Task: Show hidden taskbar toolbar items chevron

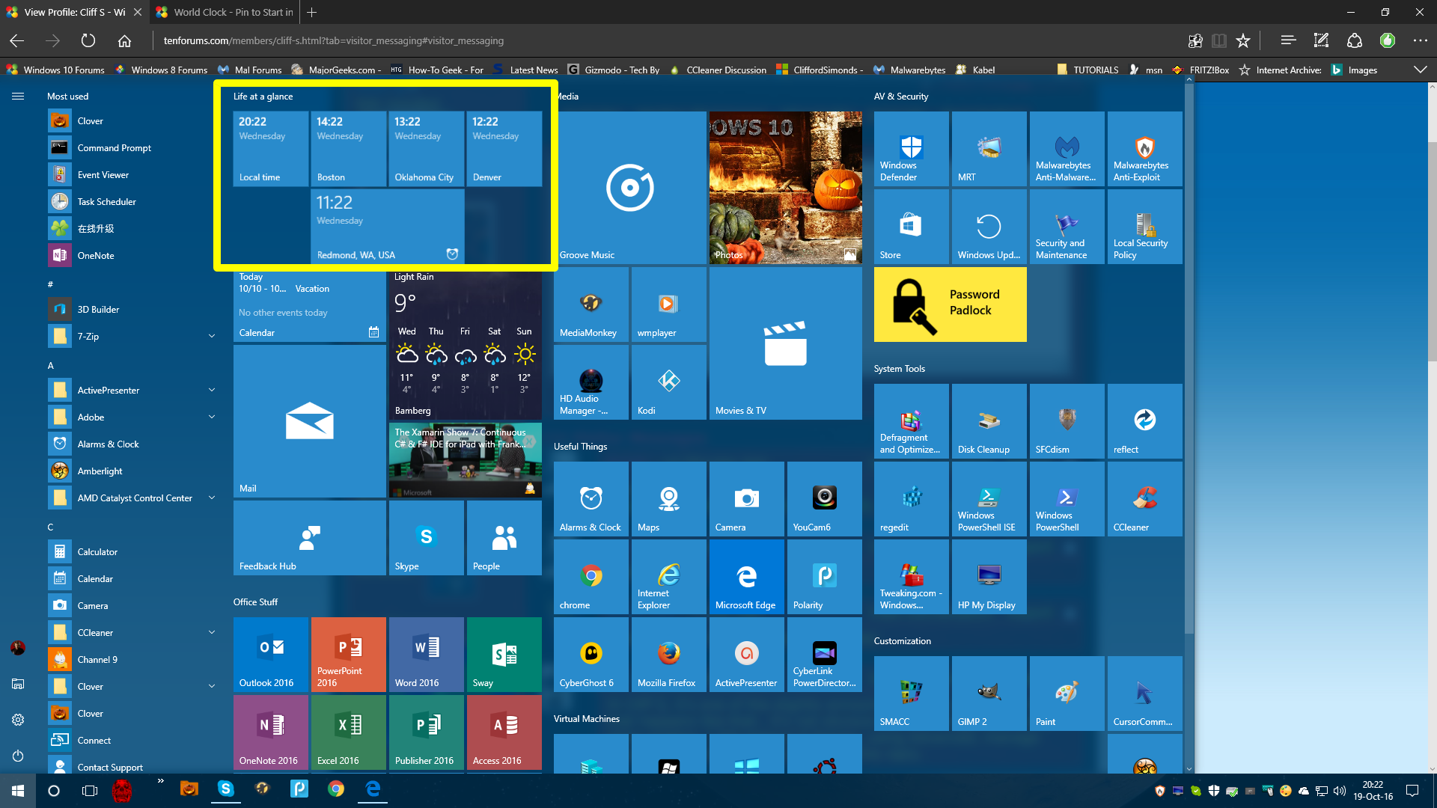Action: tap(160, 781)
